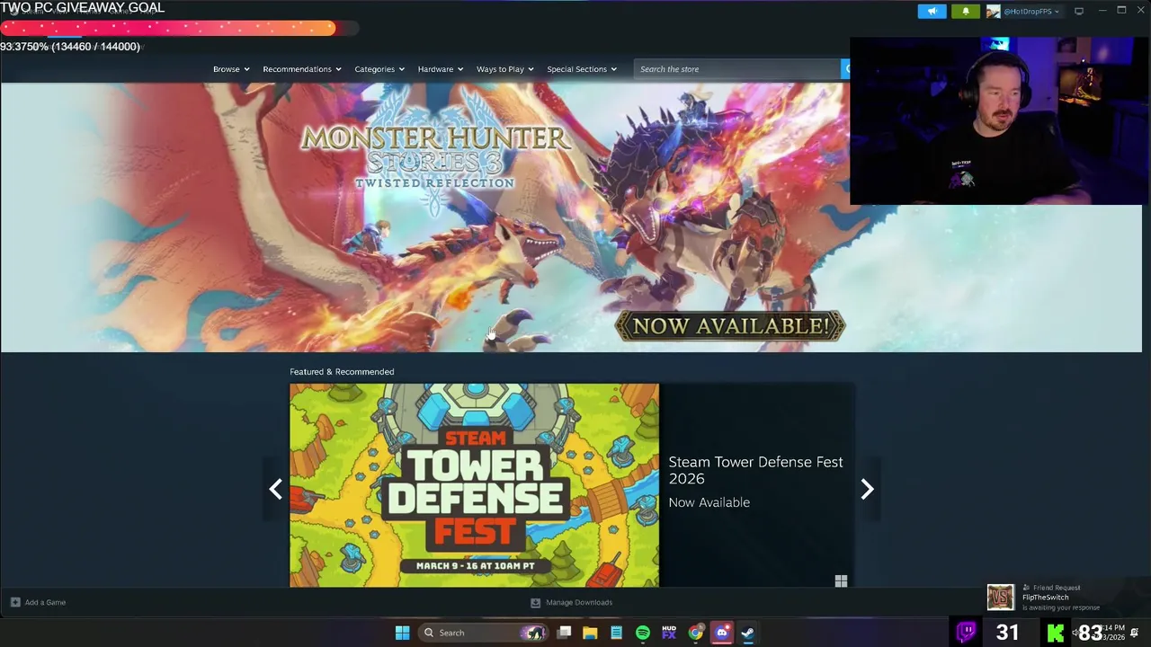Click the taskbar Search box
The image size is (1151, 647).
coord(485,633)
